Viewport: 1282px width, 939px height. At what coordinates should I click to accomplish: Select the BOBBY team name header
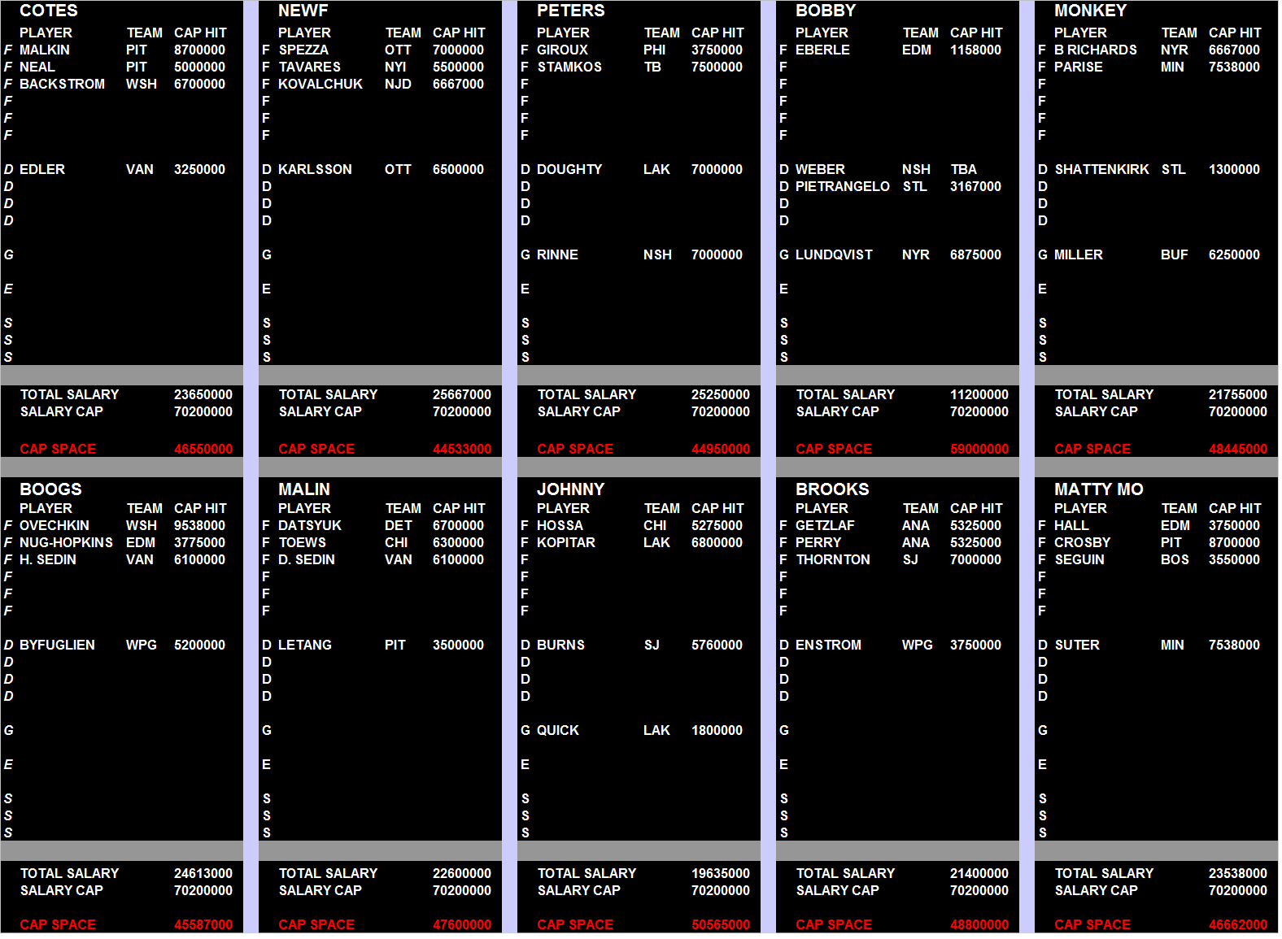pos(826,11)
